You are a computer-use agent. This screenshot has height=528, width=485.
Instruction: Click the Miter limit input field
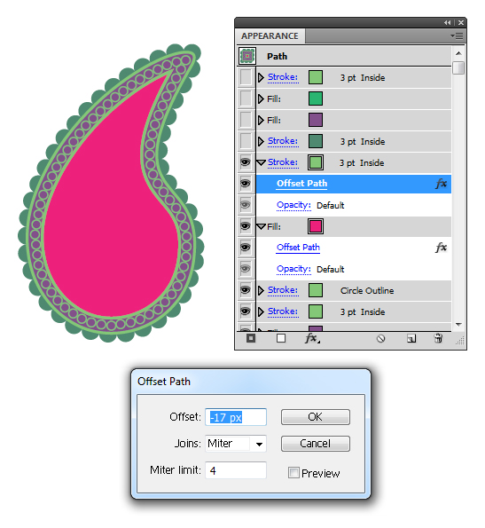tap(236, 470)
